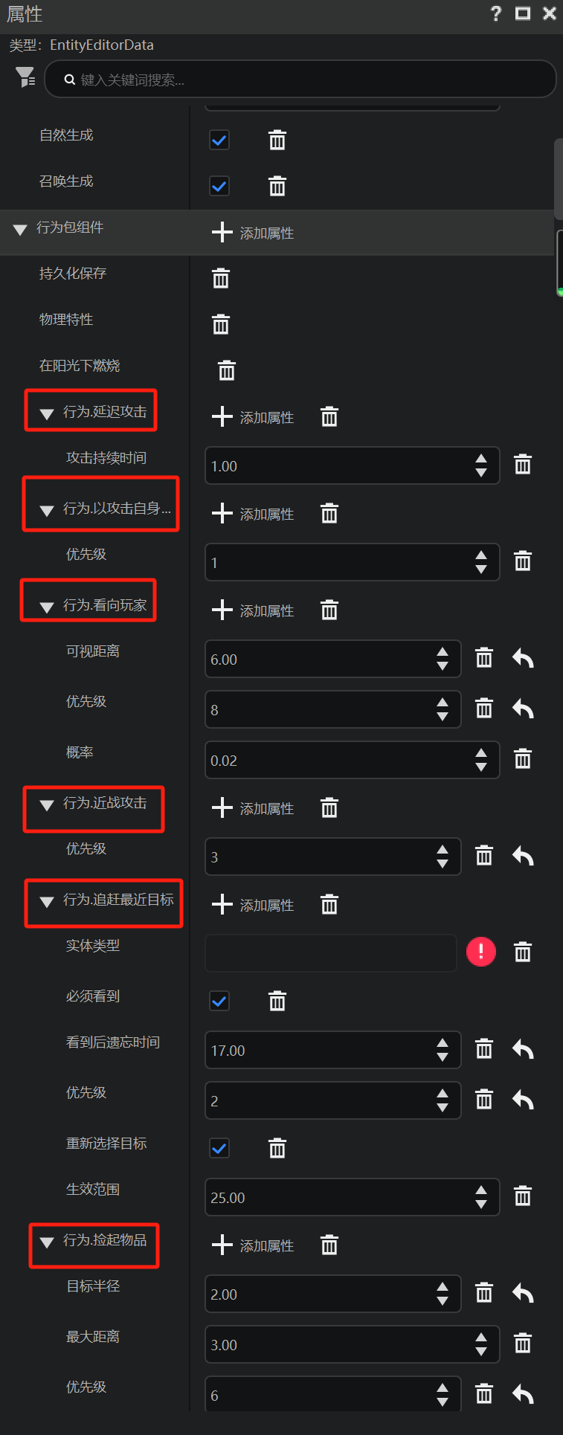Viewport: 563px width, 1435px height.
Task: Collapse the 行为.捡起物品 group
Action: pos(47,1242)
